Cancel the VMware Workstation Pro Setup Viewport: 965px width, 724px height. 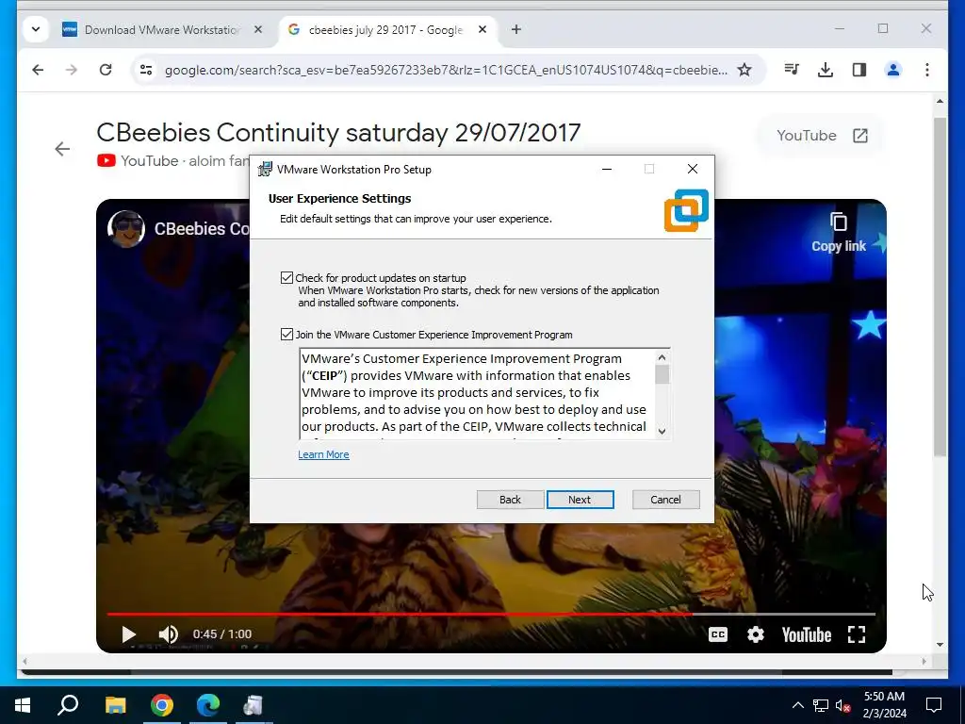pos(665,500)
